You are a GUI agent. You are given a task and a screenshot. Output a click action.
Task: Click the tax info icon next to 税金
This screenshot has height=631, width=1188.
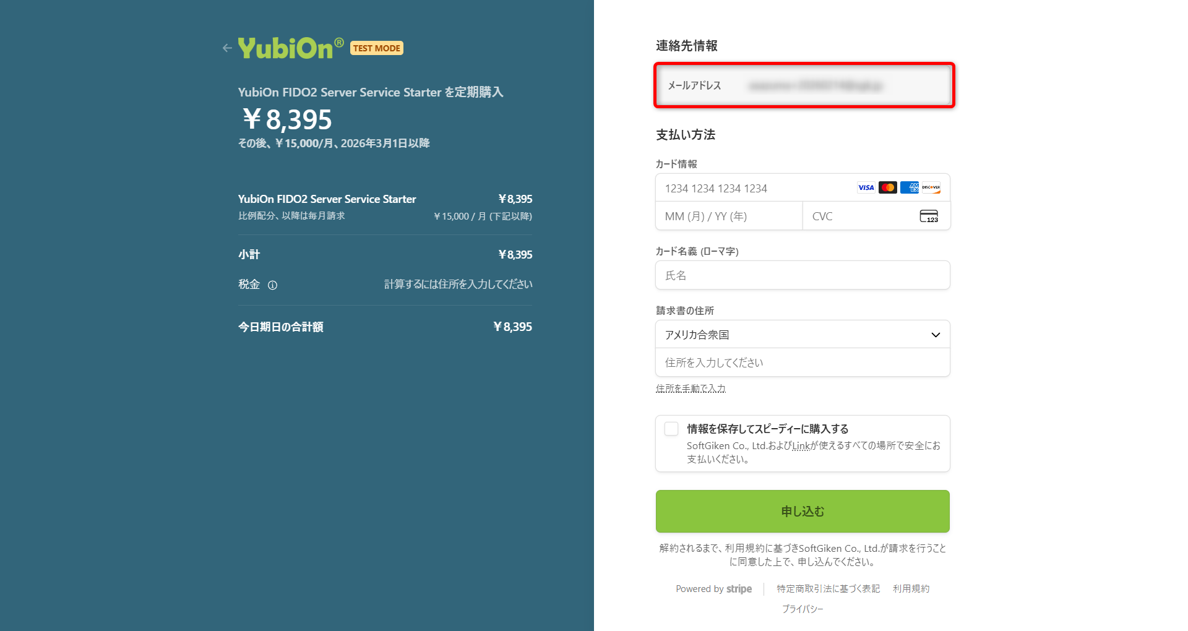tap(272, 285)
